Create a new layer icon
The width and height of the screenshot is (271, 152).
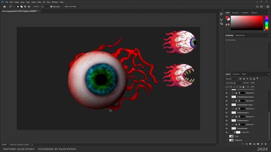[x=262, y=144]
